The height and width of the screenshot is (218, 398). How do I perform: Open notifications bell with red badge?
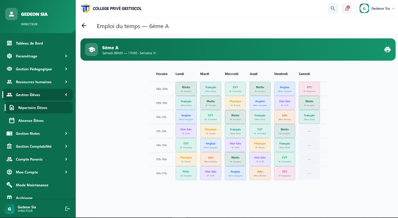347,8
